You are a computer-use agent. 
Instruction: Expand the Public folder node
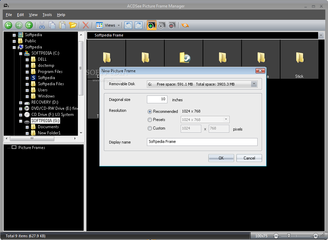pyautogui.click(x=14, y=41)
